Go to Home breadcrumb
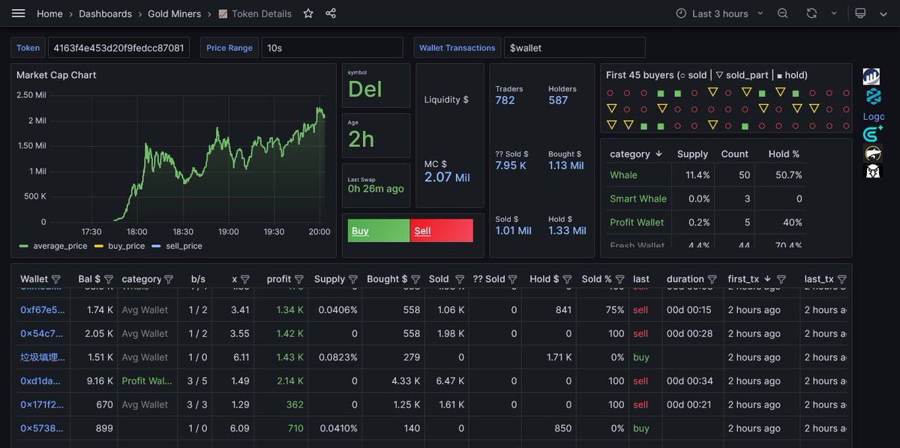 (49, 13)
